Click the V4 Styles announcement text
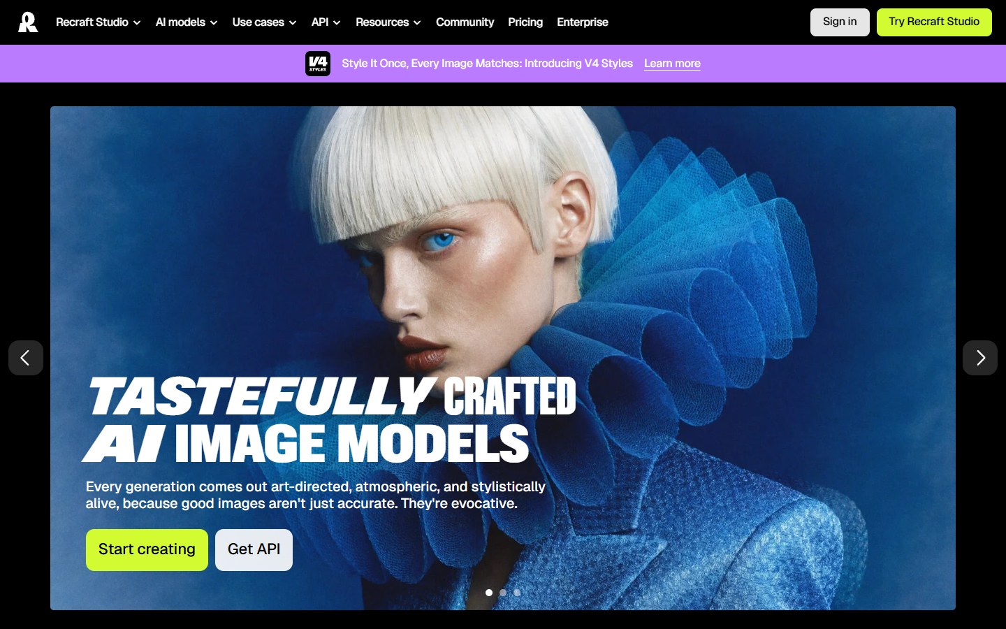Image resolution: width=1006 pixels, height=629 pixels. click(487, 64)
